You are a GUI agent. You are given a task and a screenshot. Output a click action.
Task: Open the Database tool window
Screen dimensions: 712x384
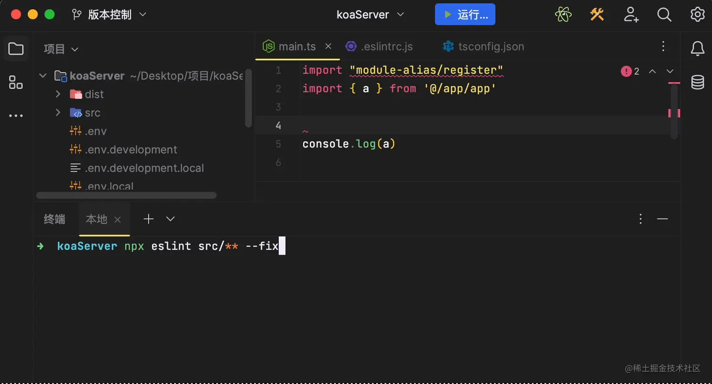click(x=697, y=82)
